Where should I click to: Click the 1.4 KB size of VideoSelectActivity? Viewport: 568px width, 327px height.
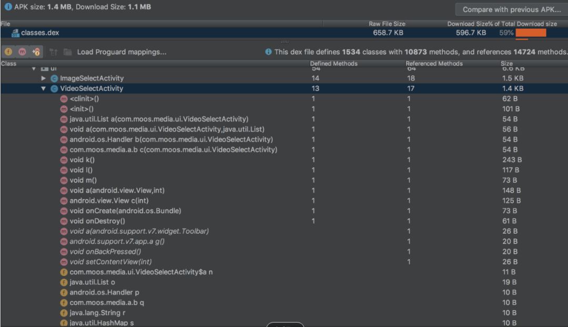coord(513,88)
